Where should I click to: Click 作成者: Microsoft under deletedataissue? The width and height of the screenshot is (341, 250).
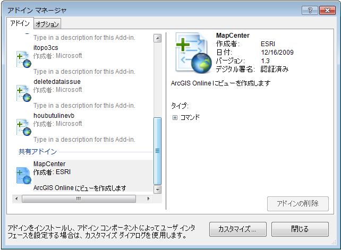click(x=58, y=90)
